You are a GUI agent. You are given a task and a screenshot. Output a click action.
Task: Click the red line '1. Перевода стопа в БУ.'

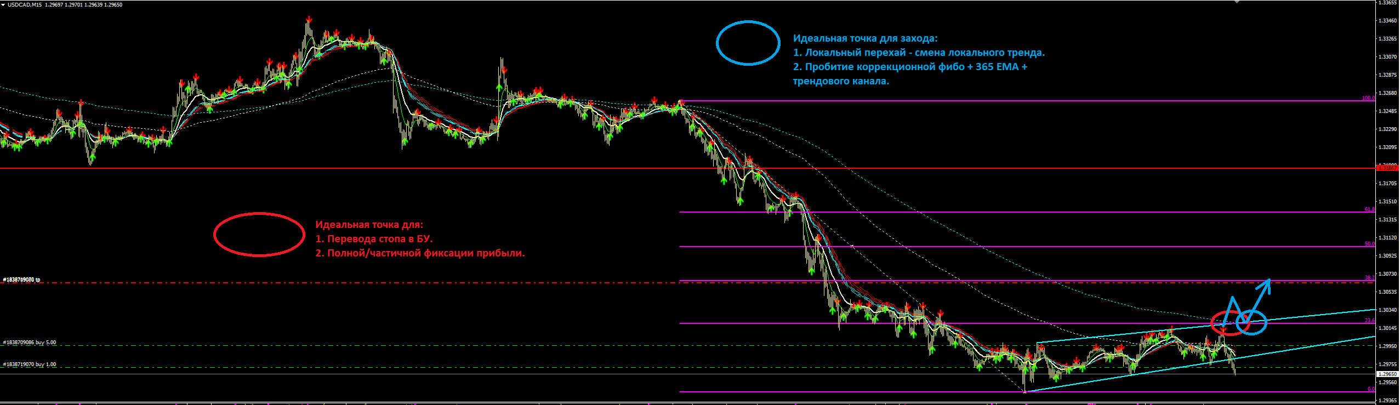tap(374, 239)
